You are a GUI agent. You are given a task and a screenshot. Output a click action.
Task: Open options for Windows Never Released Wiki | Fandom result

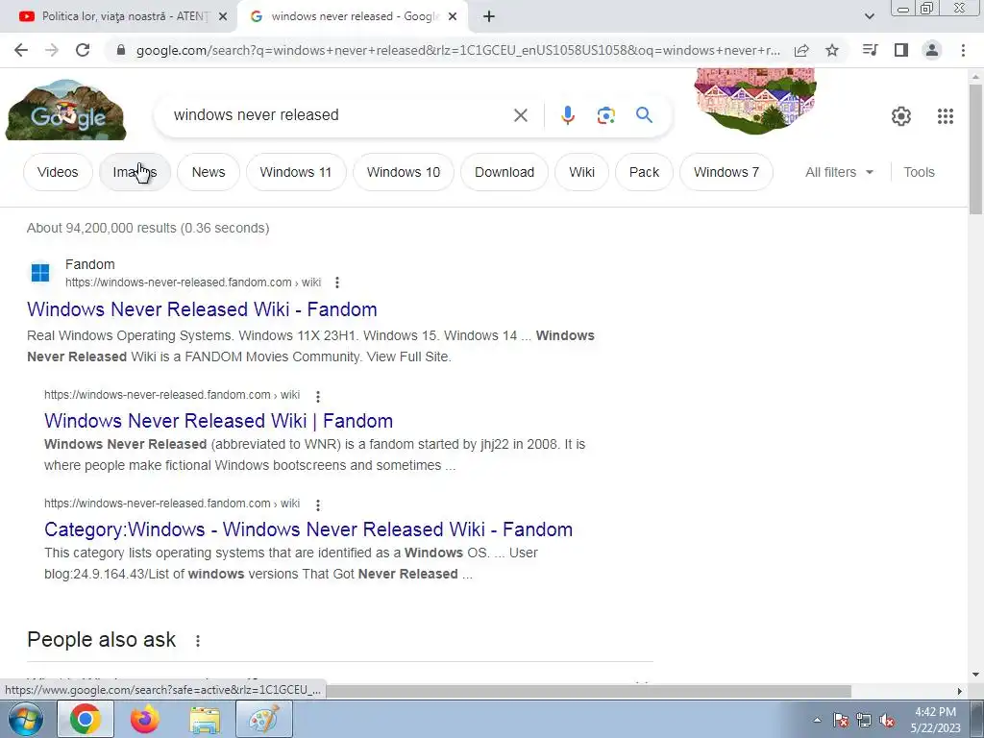point(318,397)
